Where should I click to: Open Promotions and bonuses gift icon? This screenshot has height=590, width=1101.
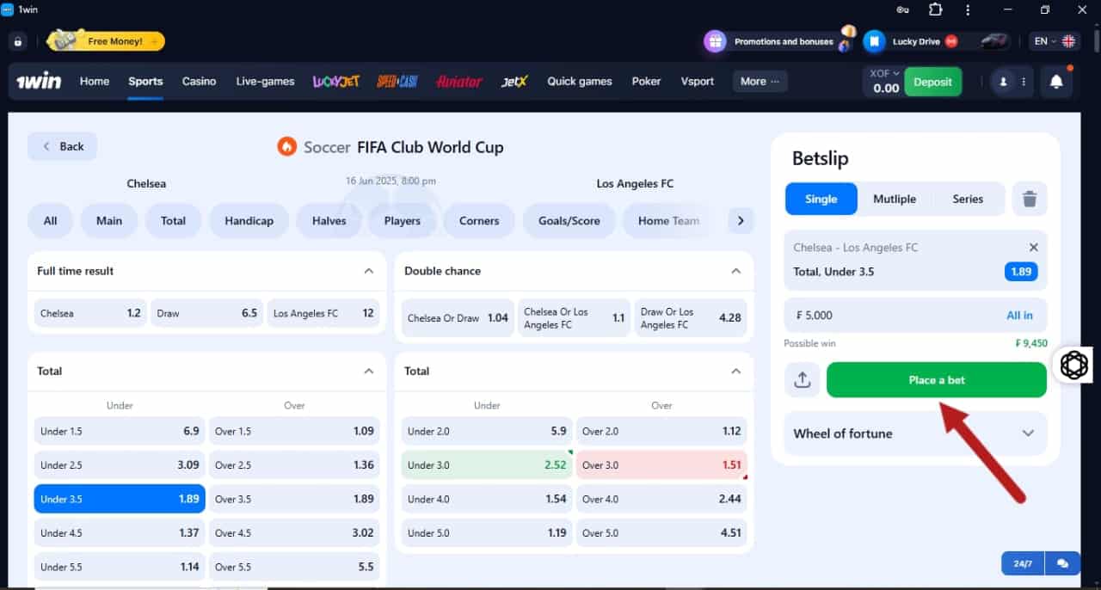pos(715,41)
